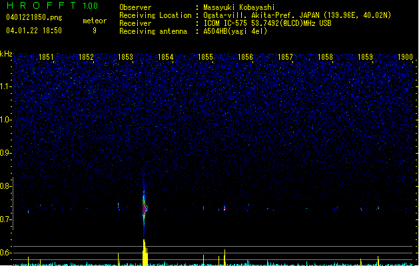Click the tall yellow intensity peak at the bottom
The height and width of the screenshot is (266, 419).
pyautogui.click(x=145, y=253)
